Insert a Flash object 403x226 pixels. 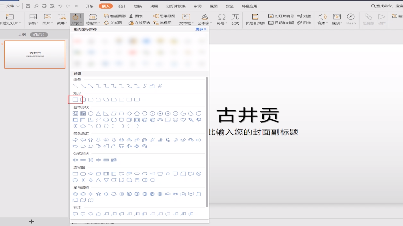coord(351,19)
